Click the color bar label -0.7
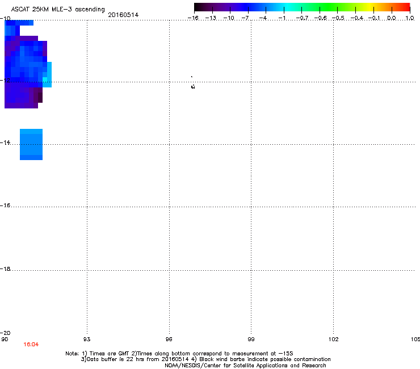Image resolution: width=420 pixels, height=369 pixels. click(302, 18)
